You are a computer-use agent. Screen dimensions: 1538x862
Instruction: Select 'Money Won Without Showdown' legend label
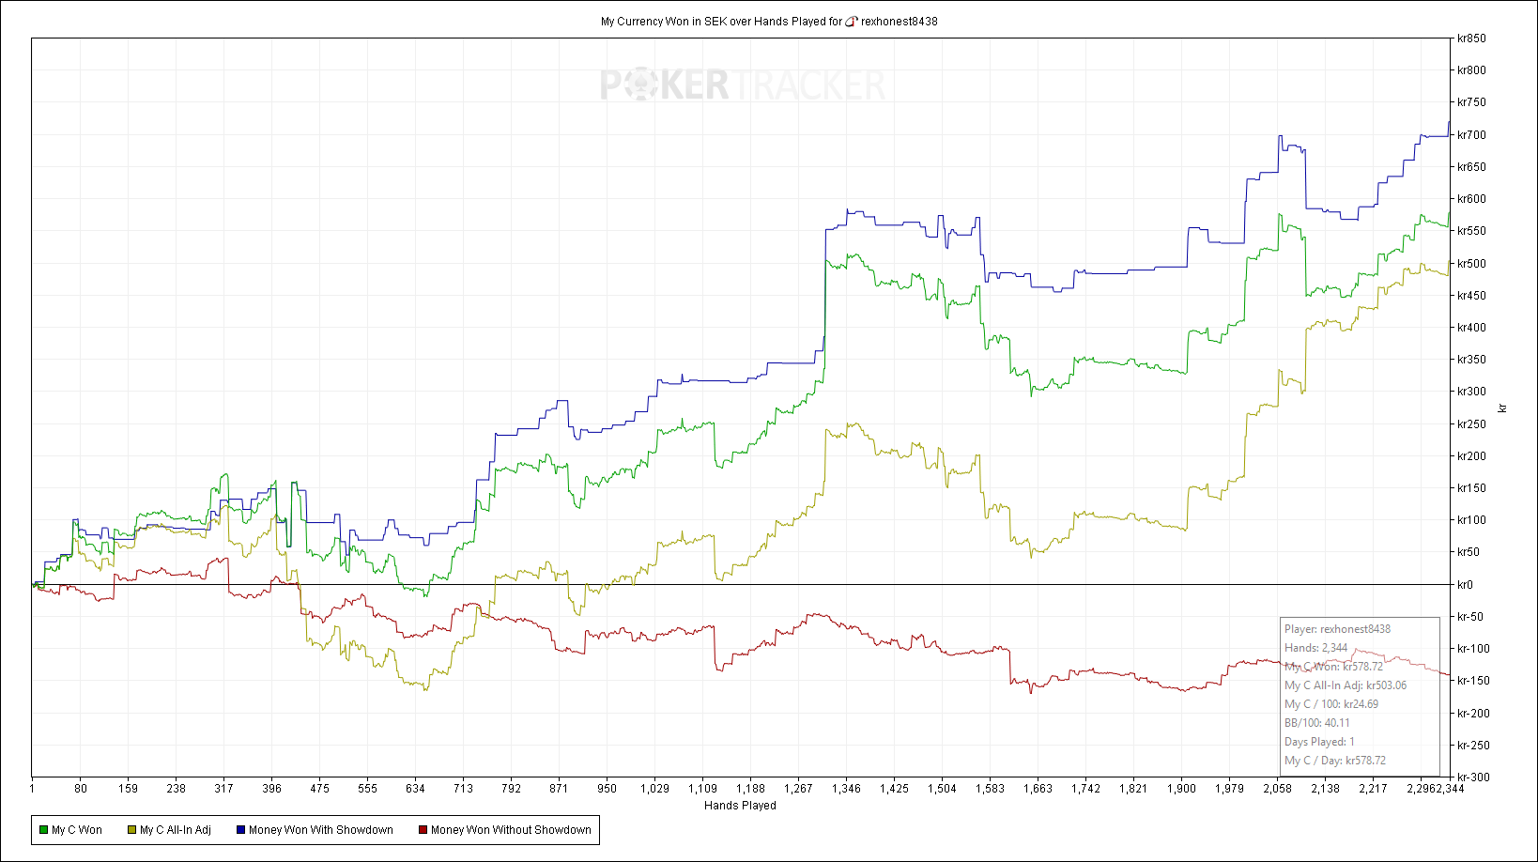coord(511,830)
